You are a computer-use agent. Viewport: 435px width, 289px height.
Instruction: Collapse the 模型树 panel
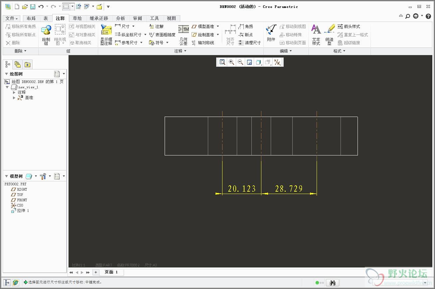click(6, 176)
